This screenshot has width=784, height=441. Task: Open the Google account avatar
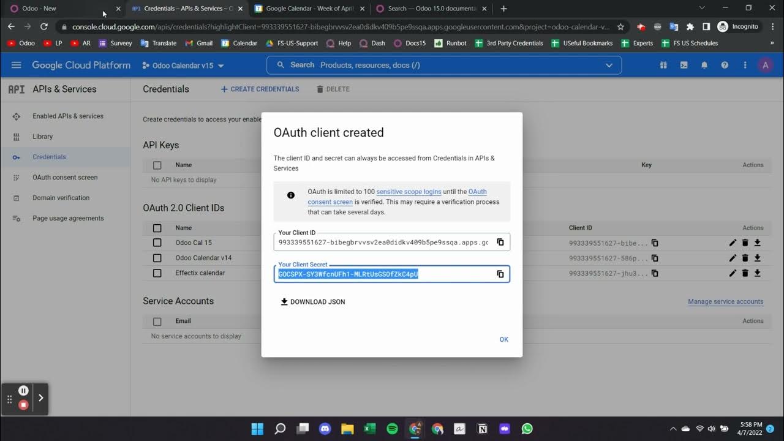click(765, 65)
